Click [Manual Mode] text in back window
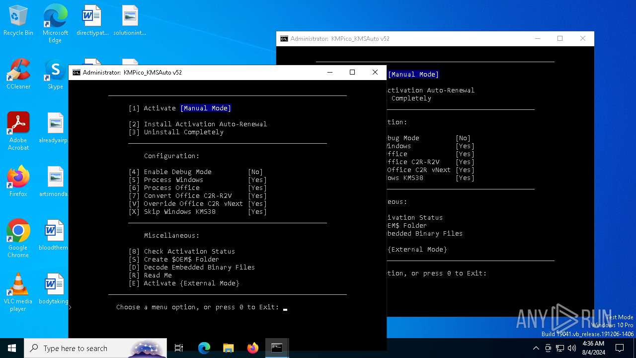The width and height of the screenshot is (636, 358). [x=413, y=75]
